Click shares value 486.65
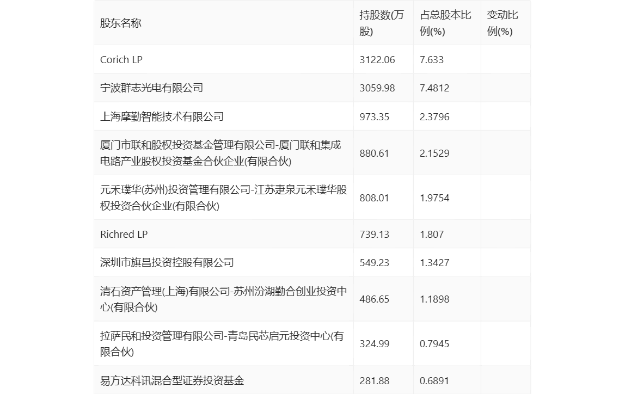 tap(374, 299)
